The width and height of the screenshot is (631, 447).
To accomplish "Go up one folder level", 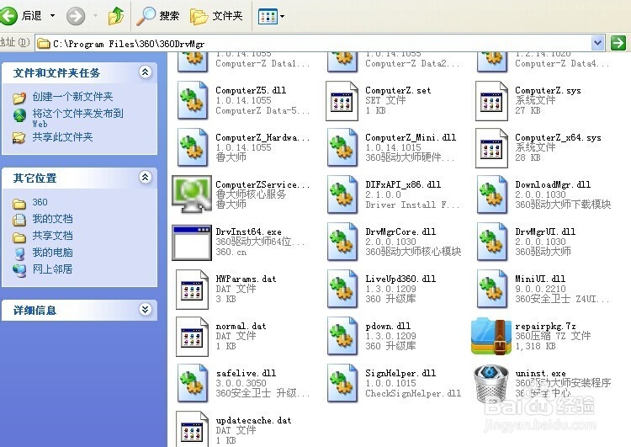I will pyautogui.click(x=116, y=16).
